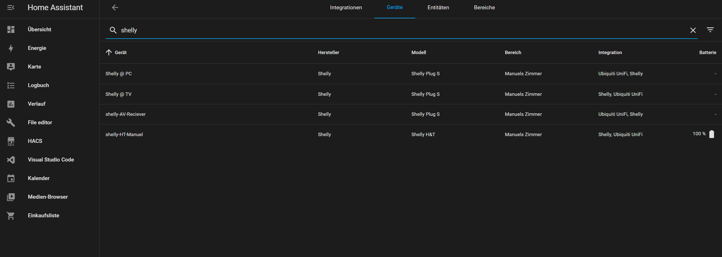The height and width of the screenshot is (257, 722).
Task: Open Kalender in the sidebar
Action: pyautogui.click(x=50, y=178)
